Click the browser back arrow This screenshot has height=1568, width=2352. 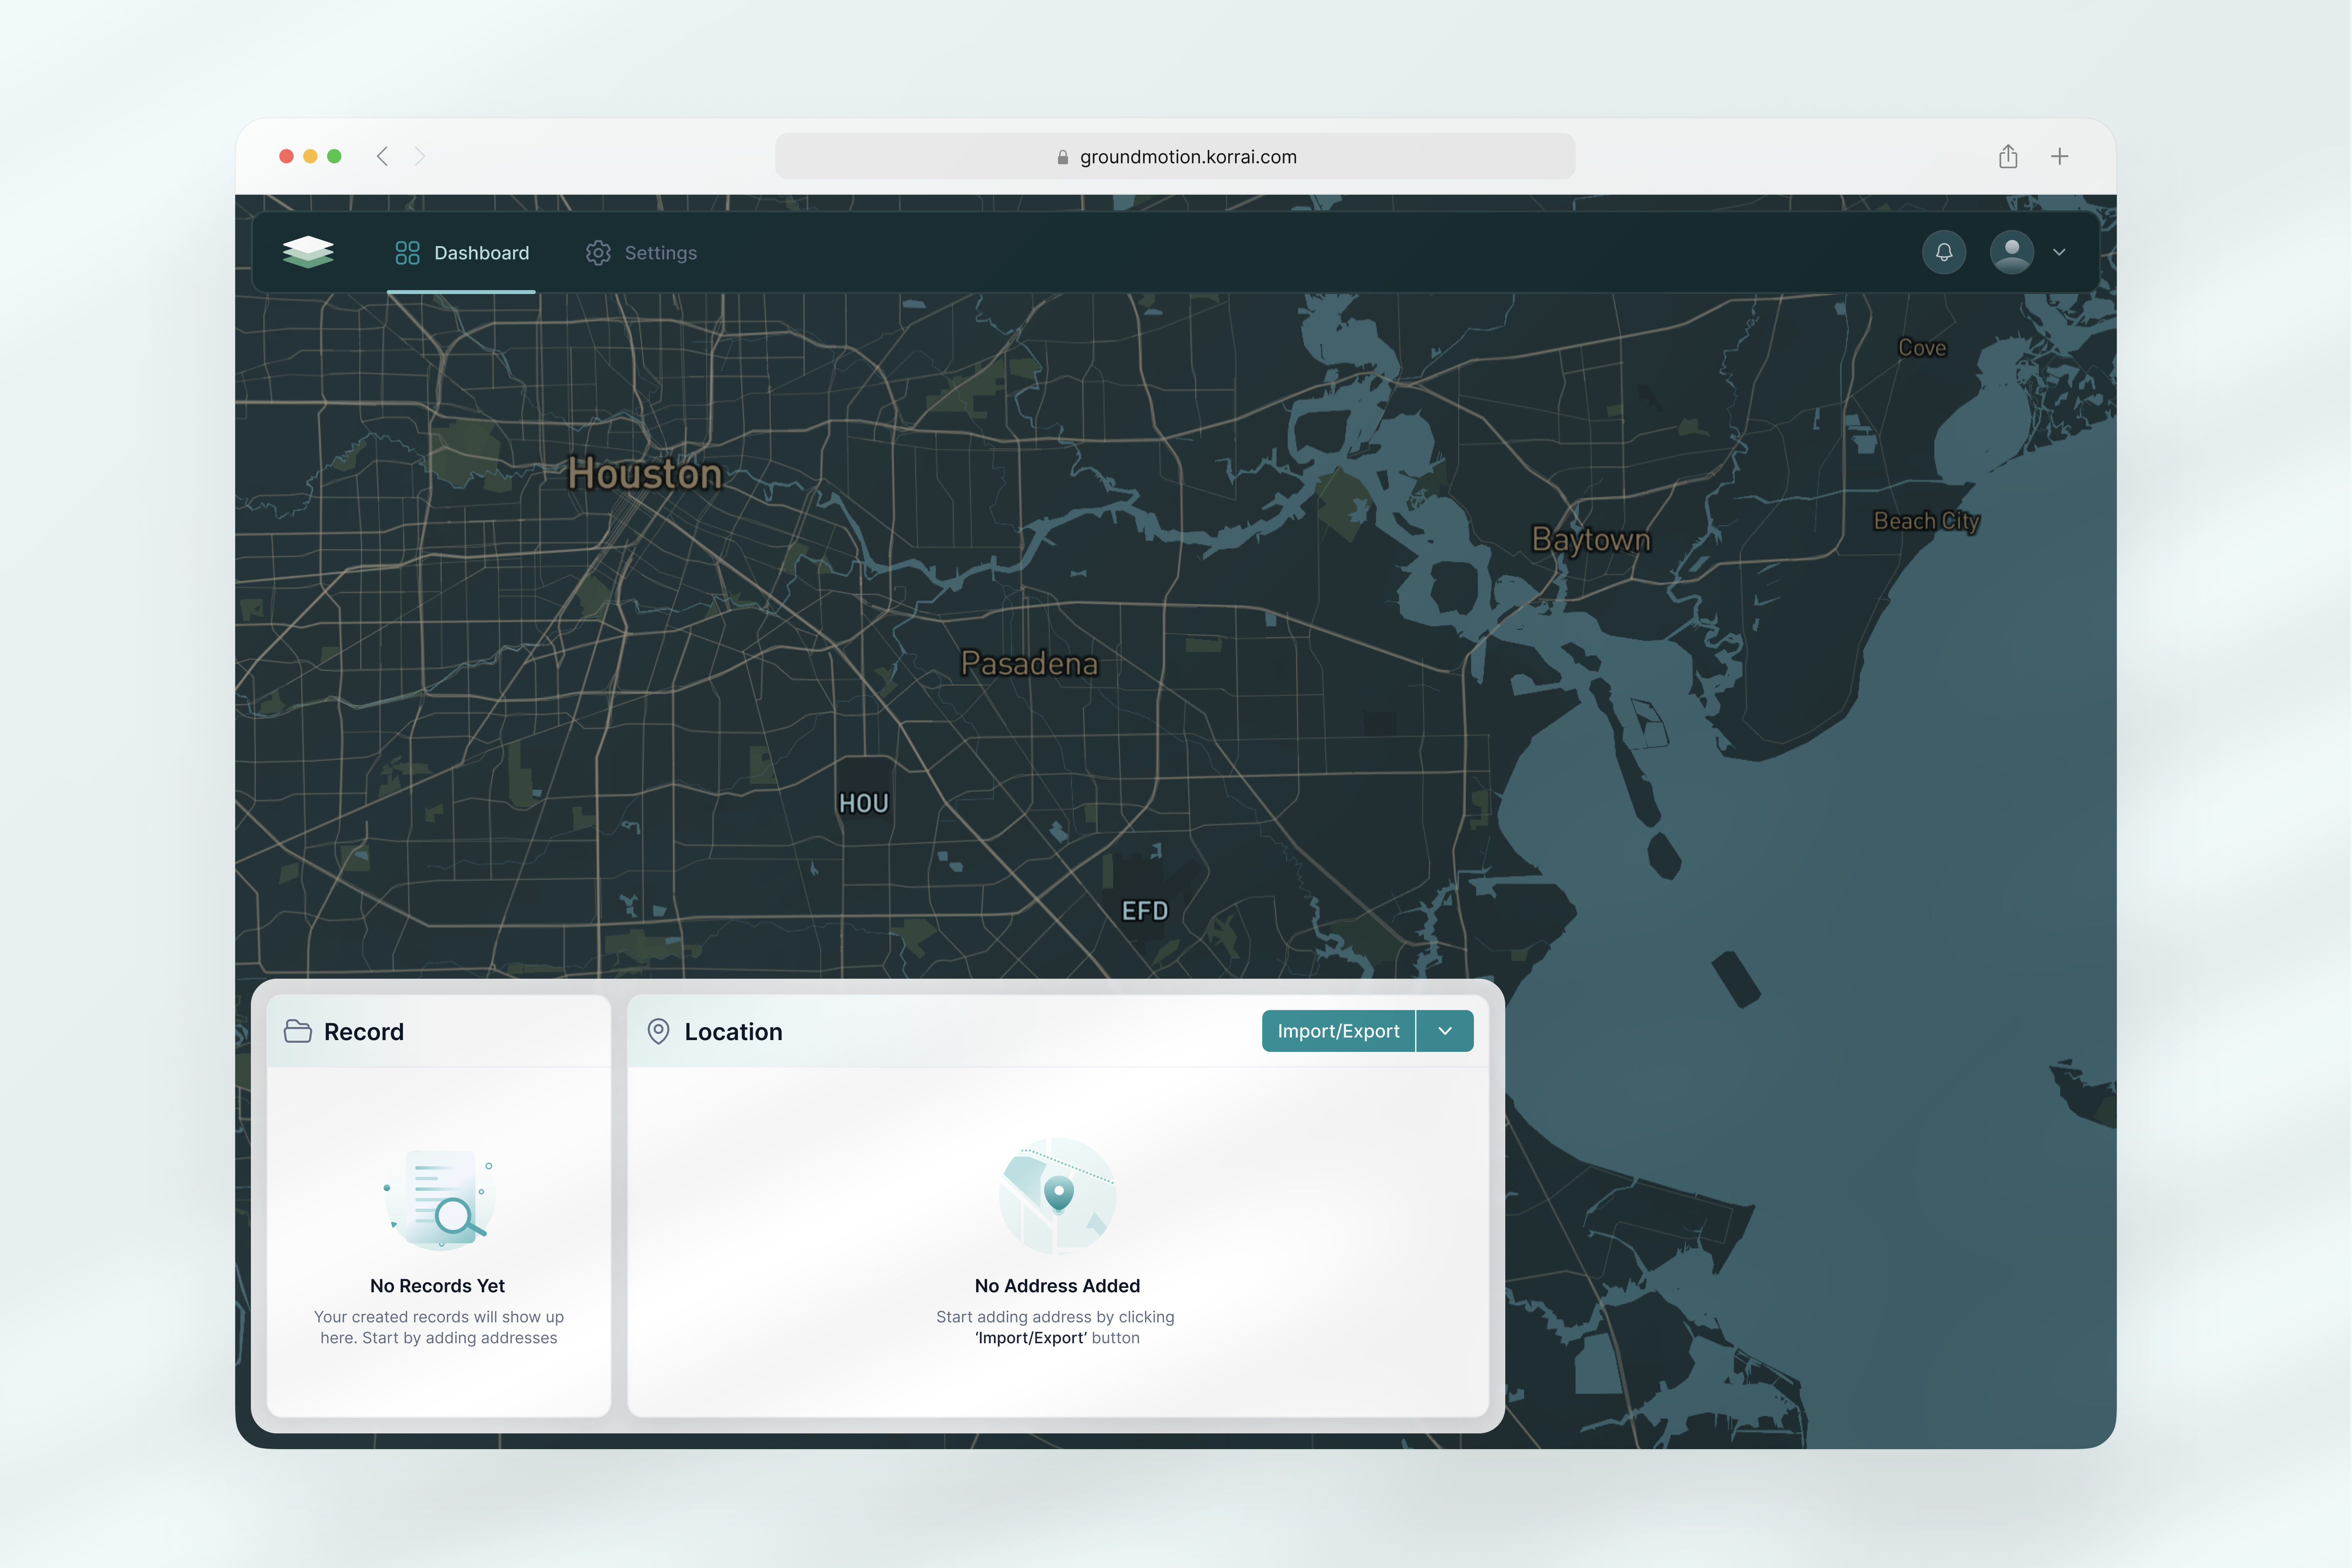coord(382,156)
